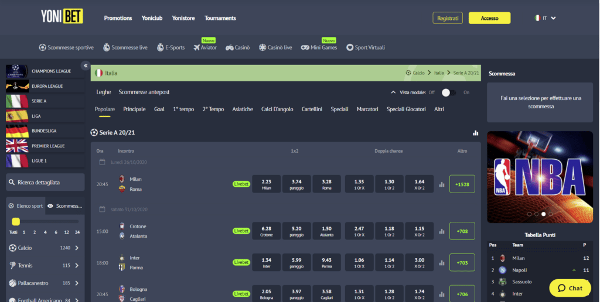View stats icon for Milan-Roma match

click(x=442, y=184)
